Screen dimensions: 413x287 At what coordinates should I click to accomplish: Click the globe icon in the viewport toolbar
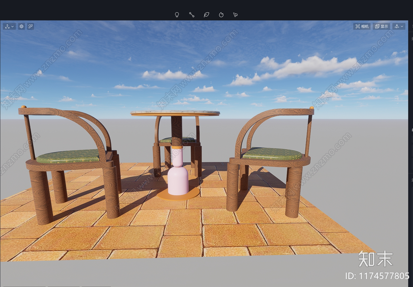click(22, 26)
